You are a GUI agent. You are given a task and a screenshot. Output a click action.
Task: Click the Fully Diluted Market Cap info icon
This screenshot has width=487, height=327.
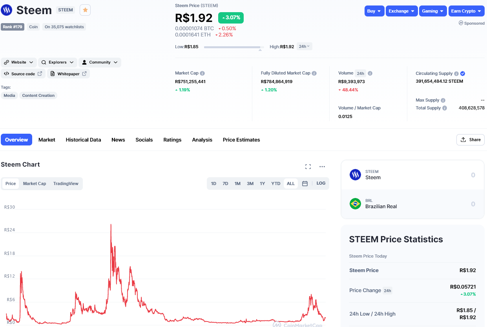click(314, 73)
